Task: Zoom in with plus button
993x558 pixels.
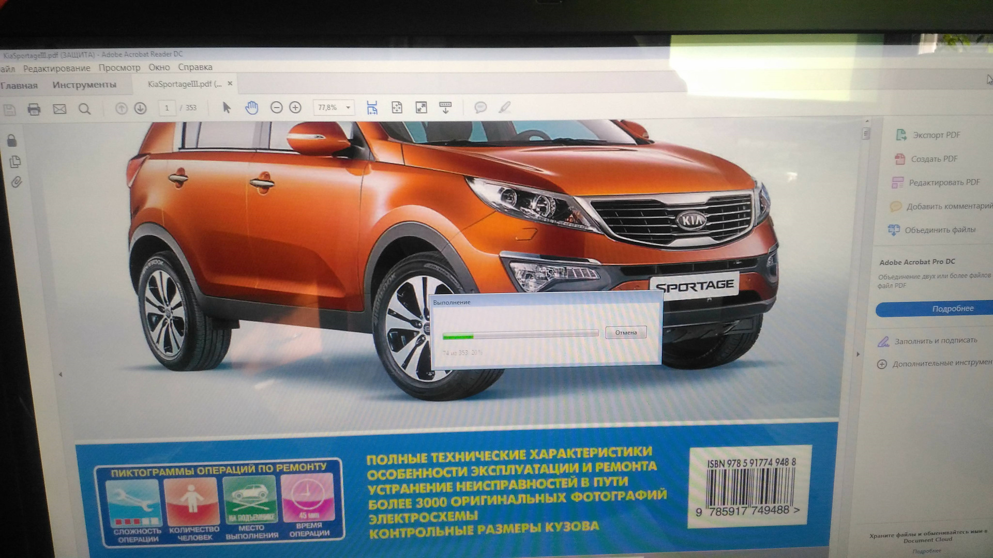Action: 295,107
